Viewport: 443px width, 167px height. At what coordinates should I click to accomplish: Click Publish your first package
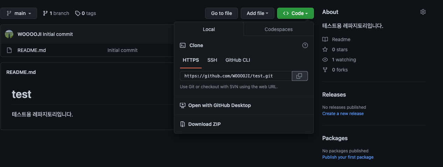[348, 157]
